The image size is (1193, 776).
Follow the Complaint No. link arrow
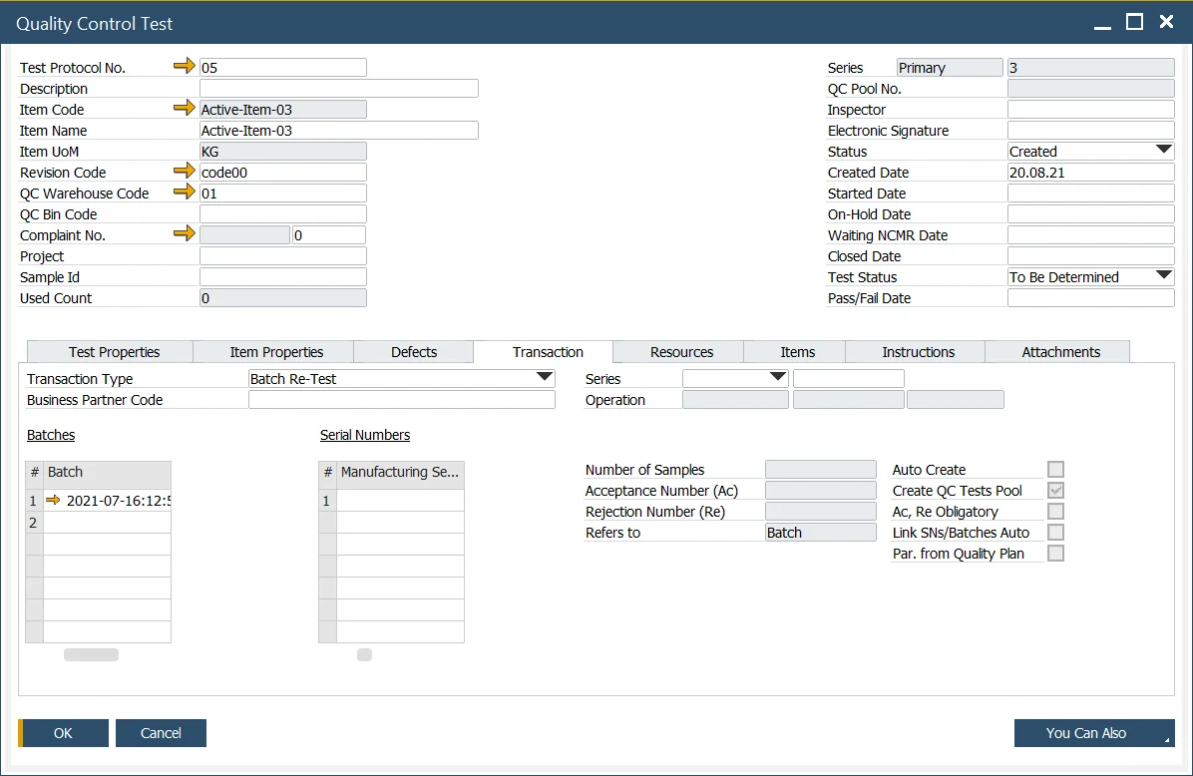pos(186,234)
